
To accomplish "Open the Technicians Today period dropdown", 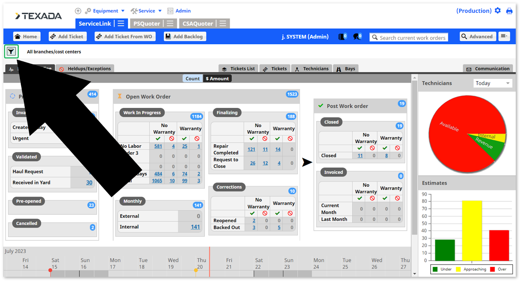I will pyautogui.click(x=493, y=83).
